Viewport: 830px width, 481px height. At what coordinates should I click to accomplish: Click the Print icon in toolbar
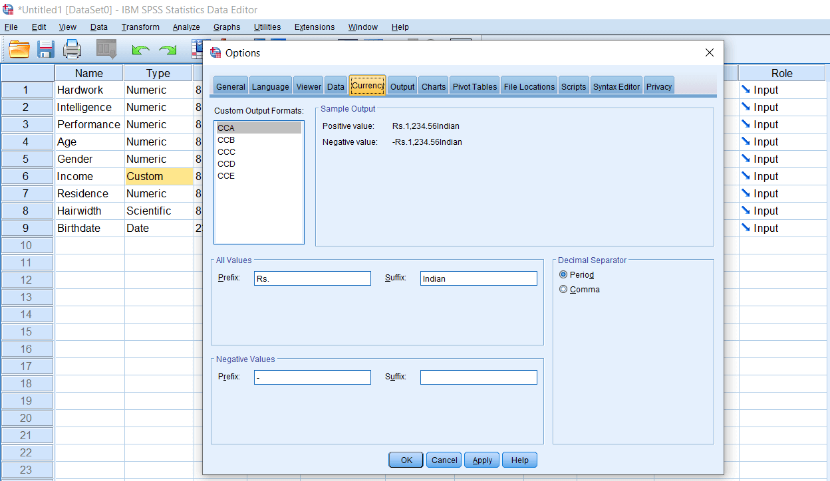(72, 50)
